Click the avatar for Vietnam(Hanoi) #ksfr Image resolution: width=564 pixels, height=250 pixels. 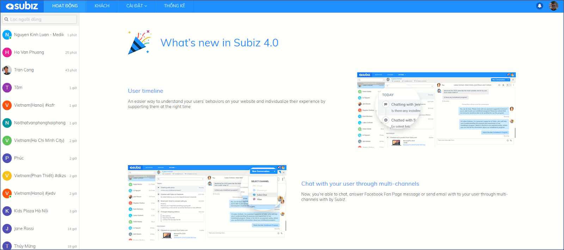[7, 105]
